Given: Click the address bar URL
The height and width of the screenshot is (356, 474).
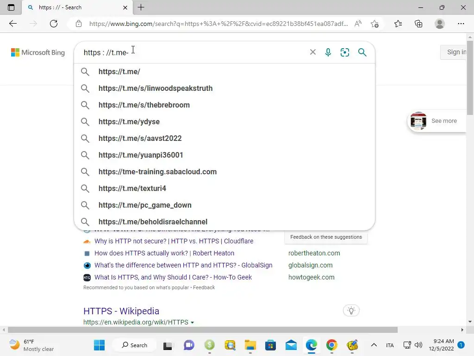Looking at the screenshot, I should (218, 24).
